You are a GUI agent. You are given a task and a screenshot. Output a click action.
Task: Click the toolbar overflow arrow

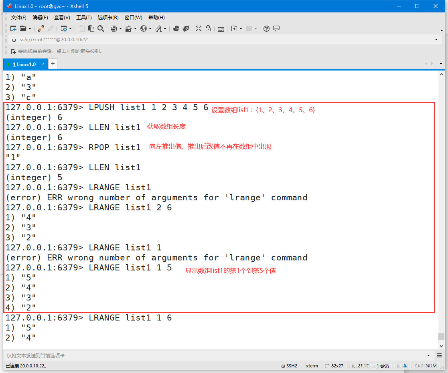(x=442, y=30)
